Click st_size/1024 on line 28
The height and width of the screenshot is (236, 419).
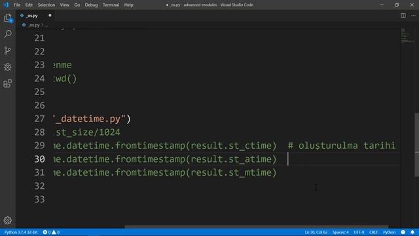[88, 132]
